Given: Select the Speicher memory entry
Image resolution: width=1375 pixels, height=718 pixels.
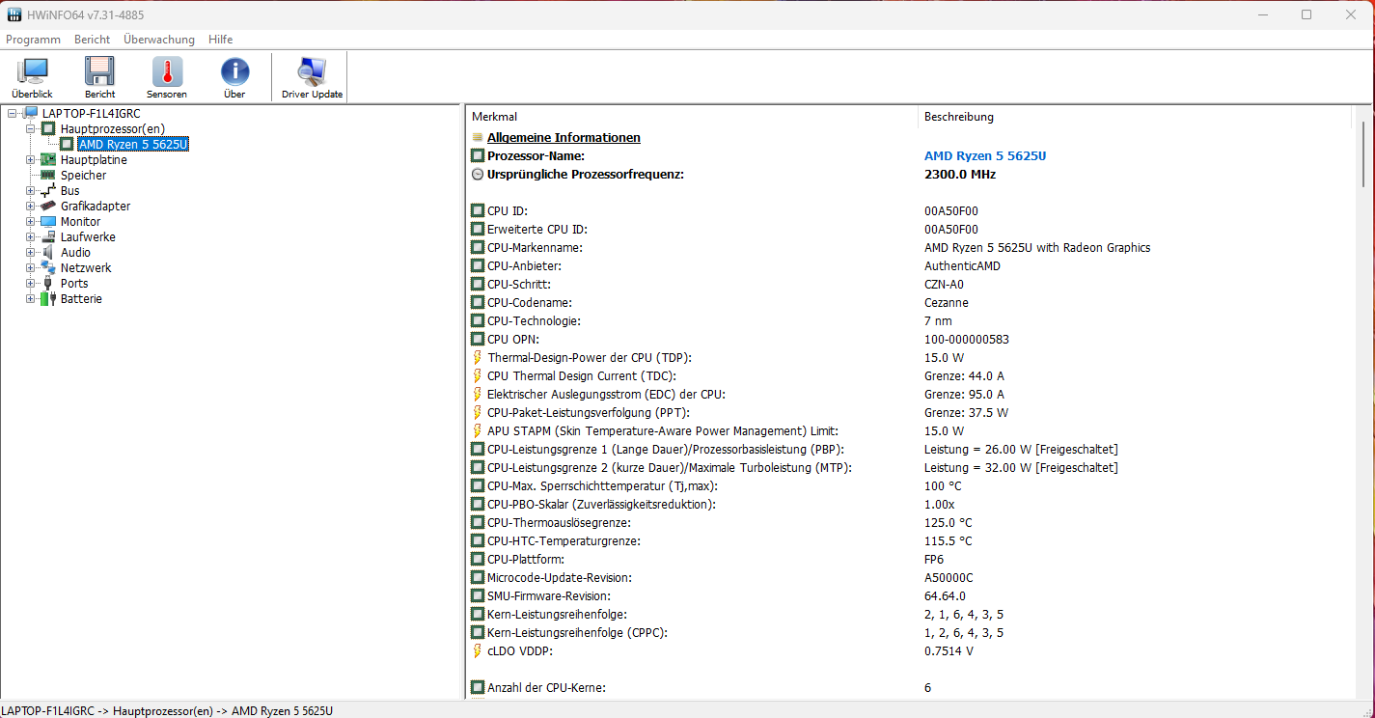Looking at the screenshot, I should [x=83, y=176].
